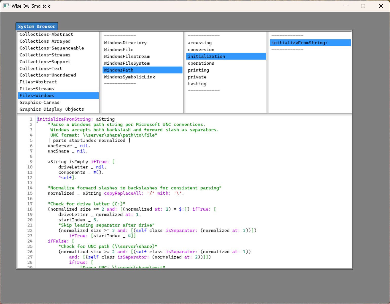The height and width of the screenshot is (304, 390).
Task: Select the Collections-Text category
Action: click(41, 68)
